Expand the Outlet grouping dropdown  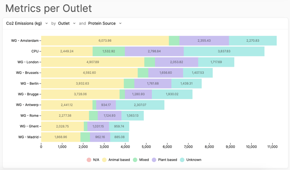(67, 24)
